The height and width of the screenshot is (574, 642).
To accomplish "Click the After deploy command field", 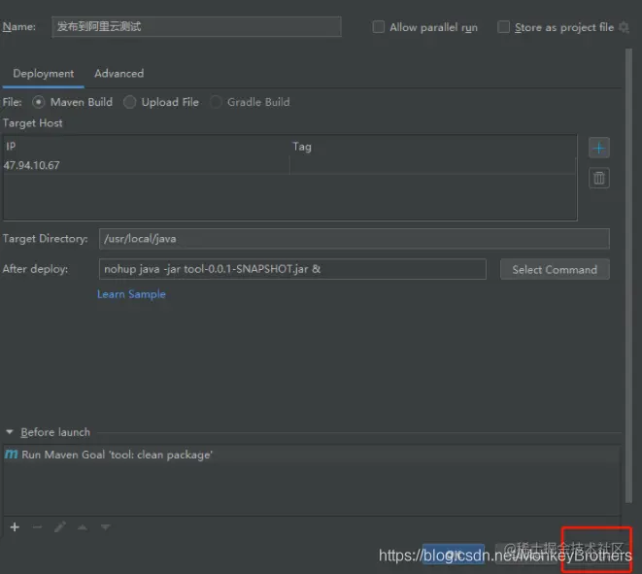I will pyautogui.click(x=292, y=269).
